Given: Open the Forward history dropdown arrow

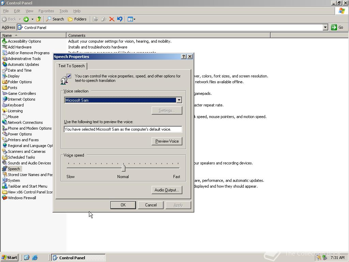Looking at the screenshot, I should tap(32, 19).
